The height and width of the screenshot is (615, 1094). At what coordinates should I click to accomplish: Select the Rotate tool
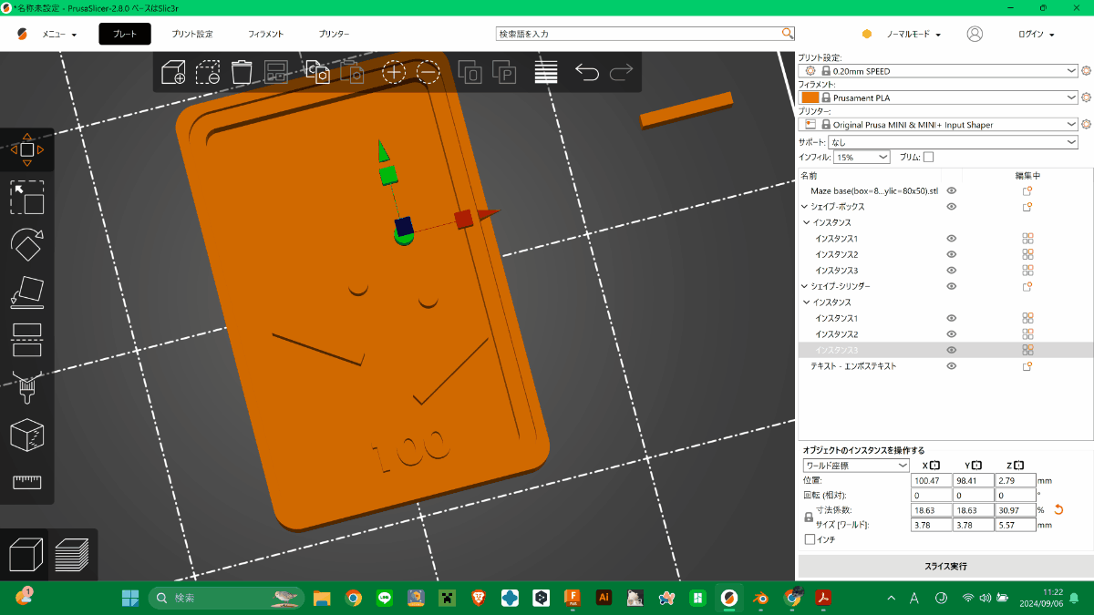pos(26,245)
